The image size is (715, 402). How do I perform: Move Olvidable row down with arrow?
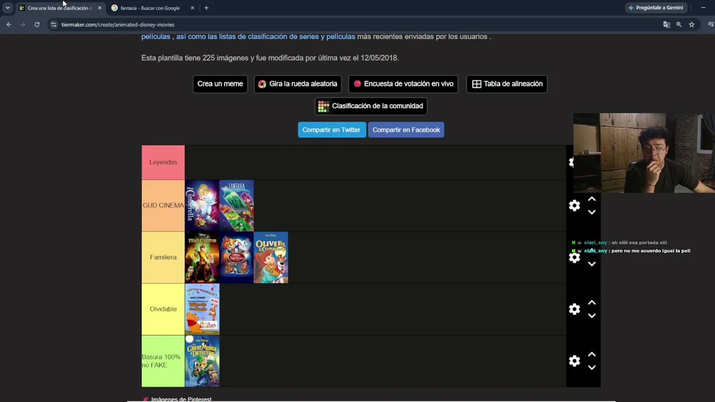(592, 316)
